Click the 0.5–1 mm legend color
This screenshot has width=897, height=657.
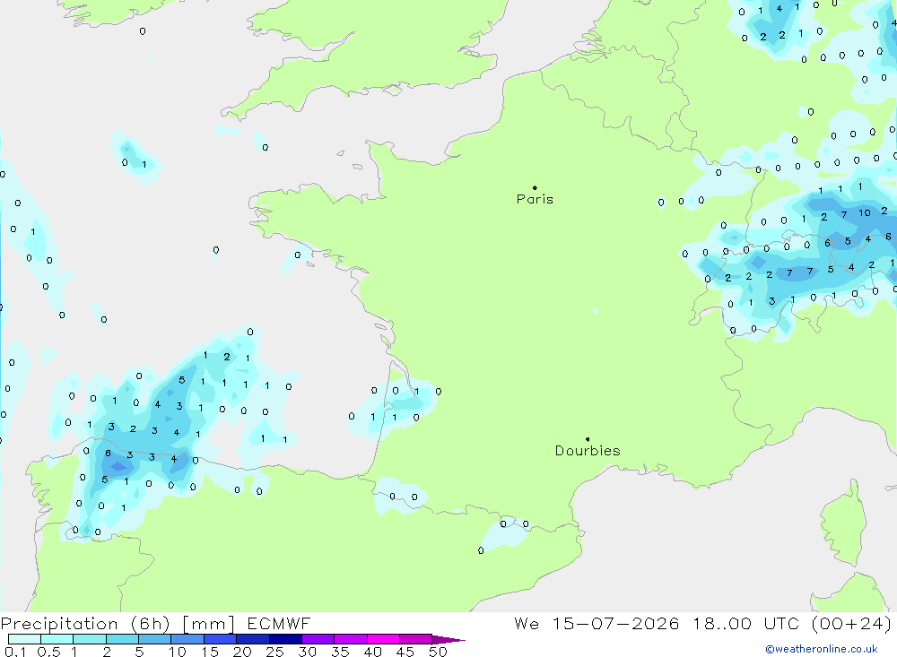(57, 639)
